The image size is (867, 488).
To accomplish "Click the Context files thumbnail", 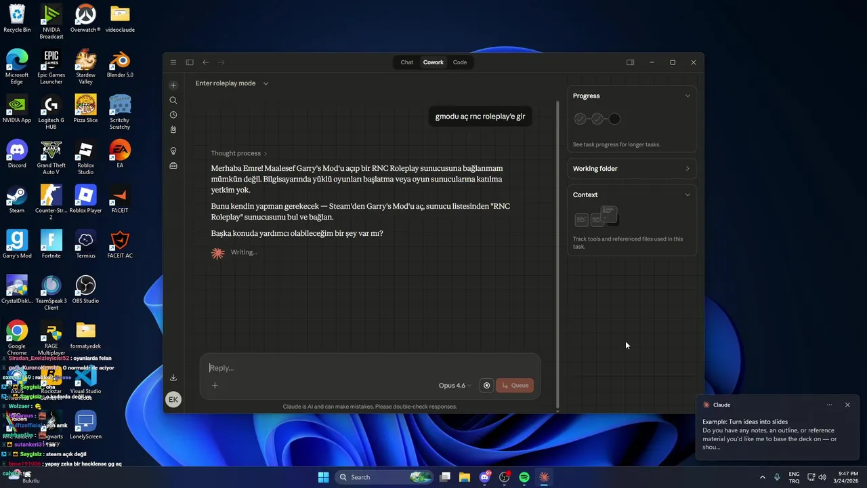I will [x=596, y=217].
